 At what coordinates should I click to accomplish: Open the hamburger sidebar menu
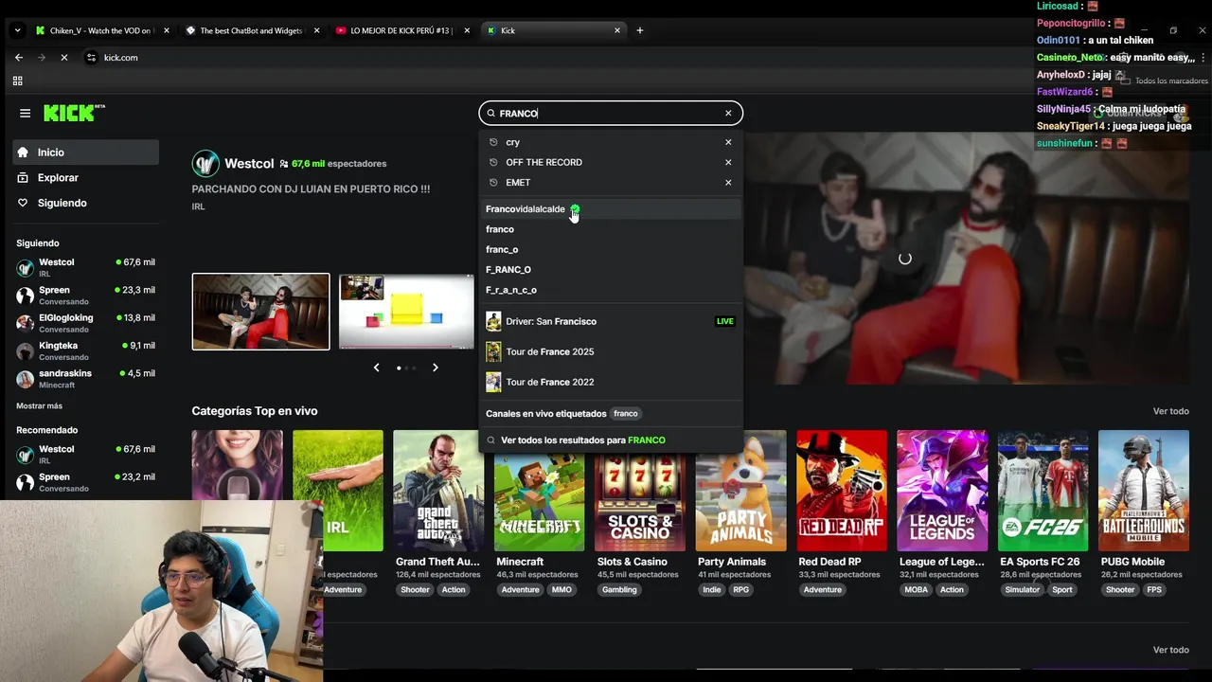(25, 113)
